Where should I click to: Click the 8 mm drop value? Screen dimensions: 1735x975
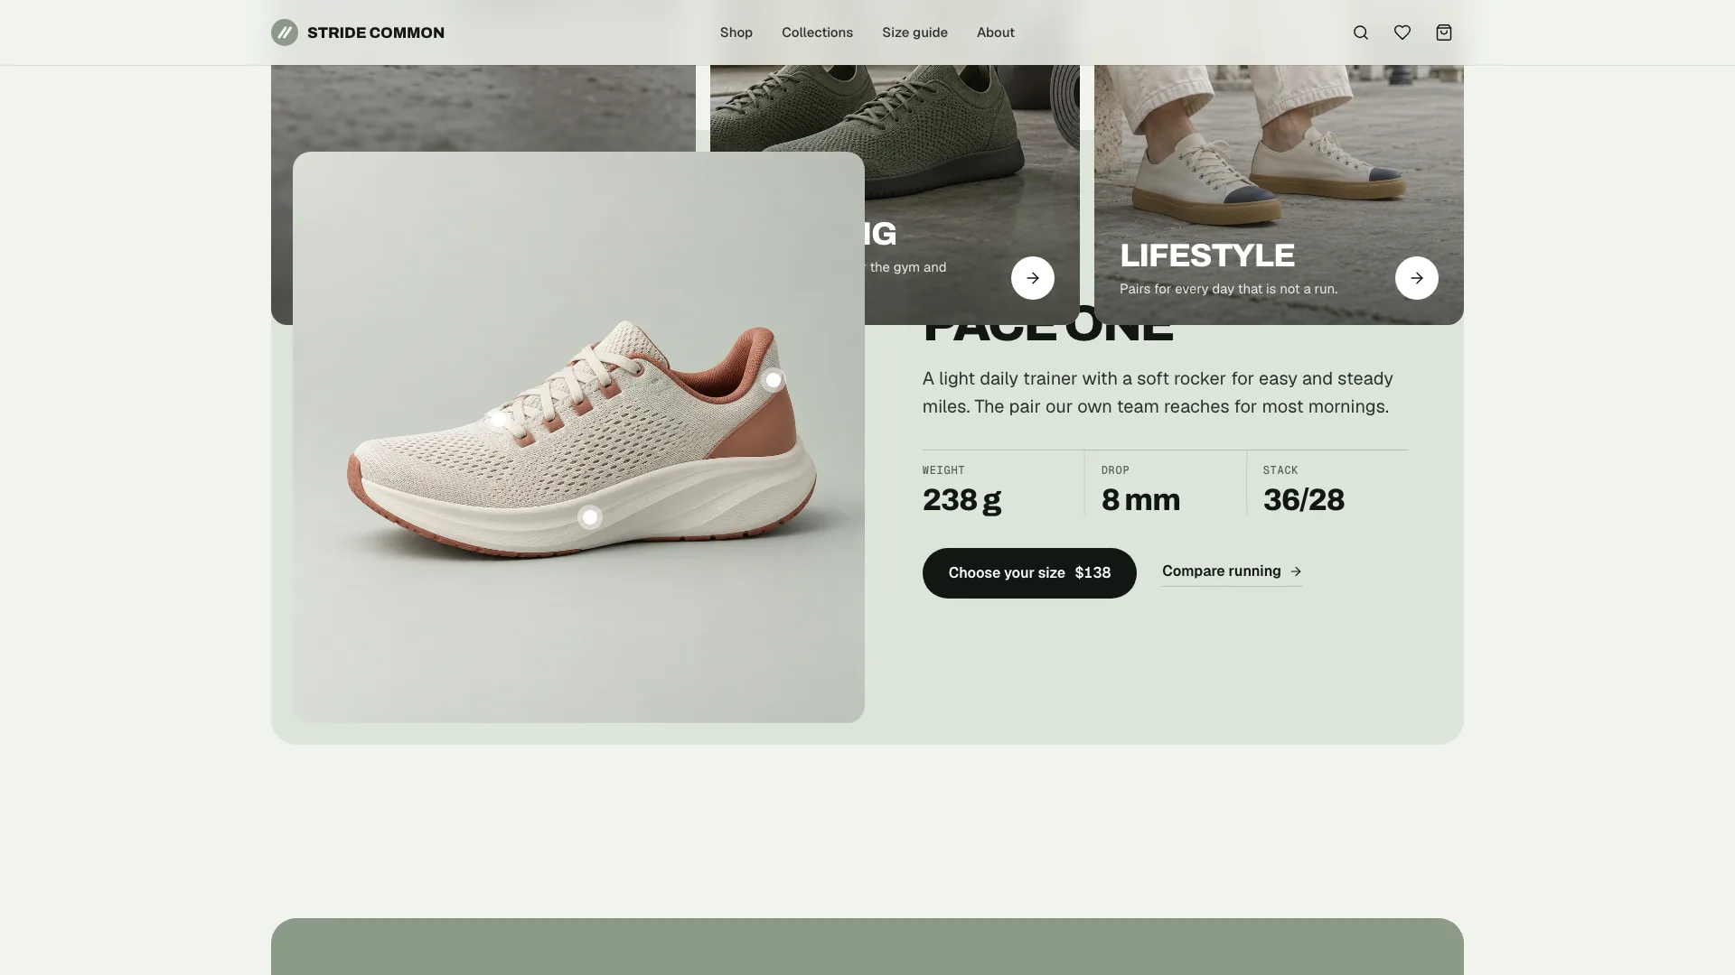[x=1140, y=500]
